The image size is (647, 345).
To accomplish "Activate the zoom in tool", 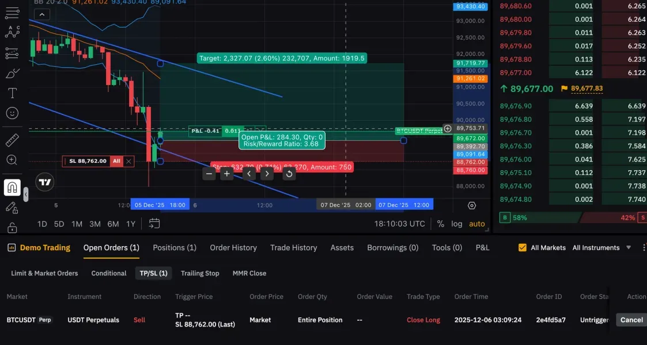I will pyautogui.click(x=12, y=160).
